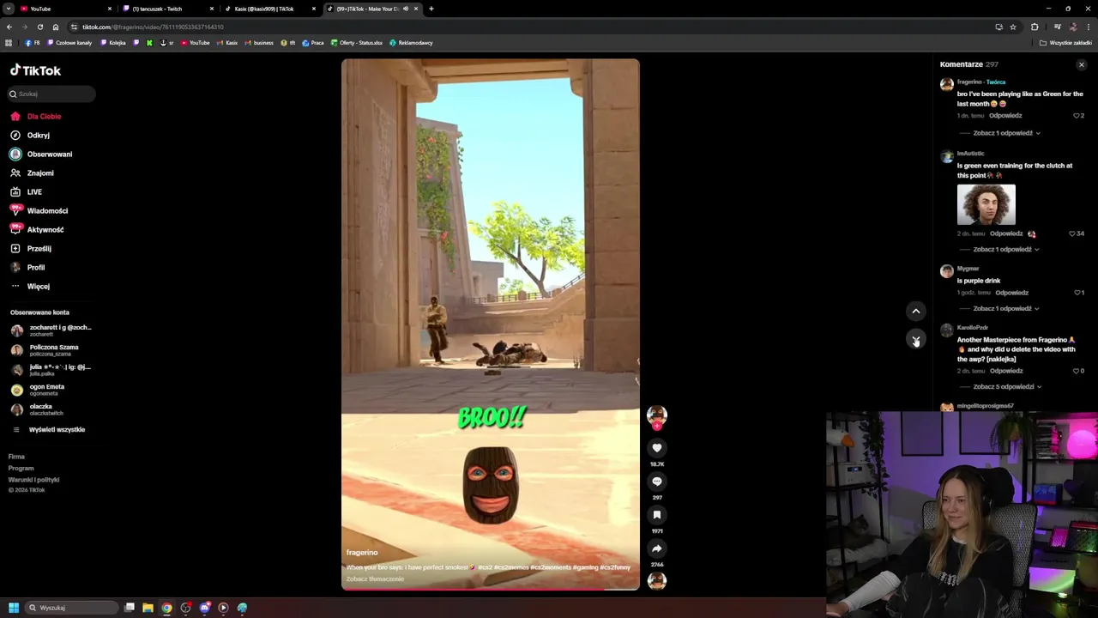Expand replies under Mygmar's comment

[x=1006, y=309]
